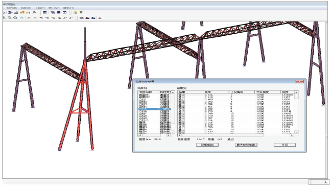Click down arrow of results list scrollbar
This screenshot has width=331, height=187.
pyautogui.click(x=296, y=132)
